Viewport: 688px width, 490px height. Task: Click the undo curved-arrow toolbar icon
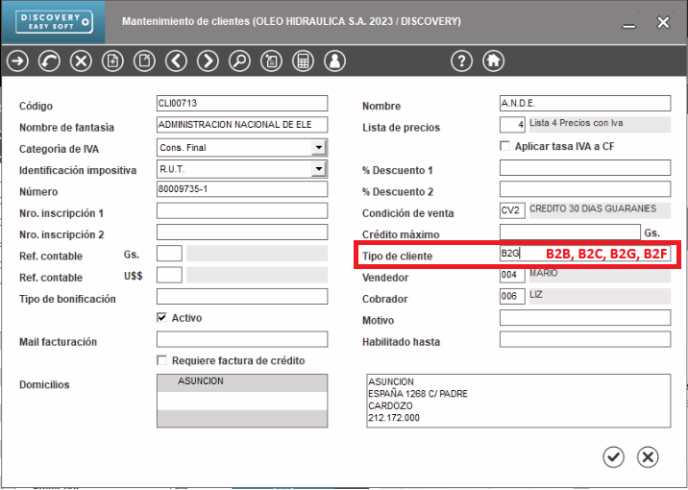tap(49, 61)
